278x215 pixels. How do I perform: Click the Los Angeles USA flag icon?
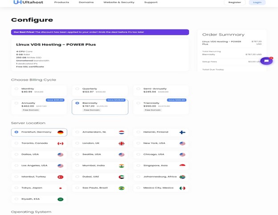tap(61, 166)
